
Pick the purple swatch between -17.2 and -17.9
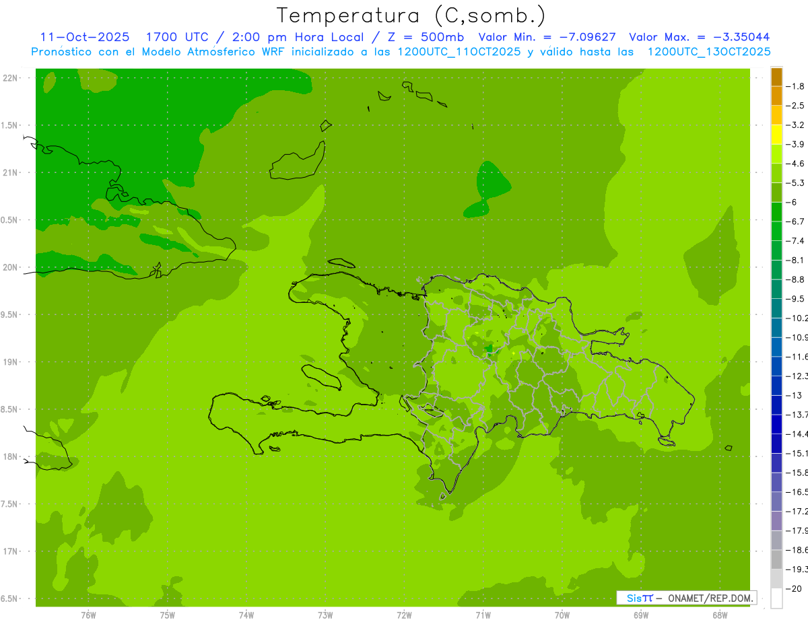click(776, 521)
